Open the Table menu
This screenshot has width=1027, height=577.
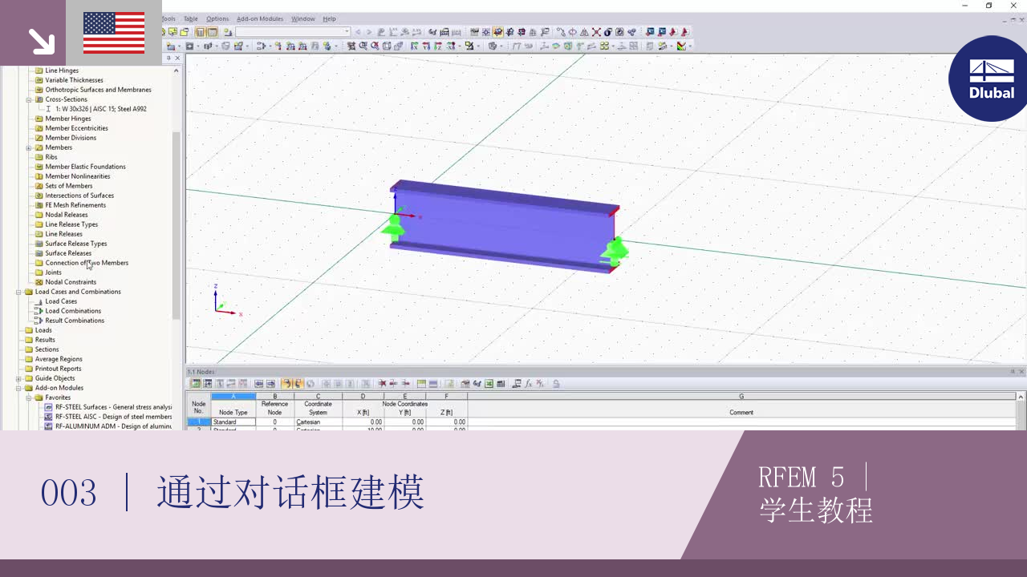click(190, 18)
